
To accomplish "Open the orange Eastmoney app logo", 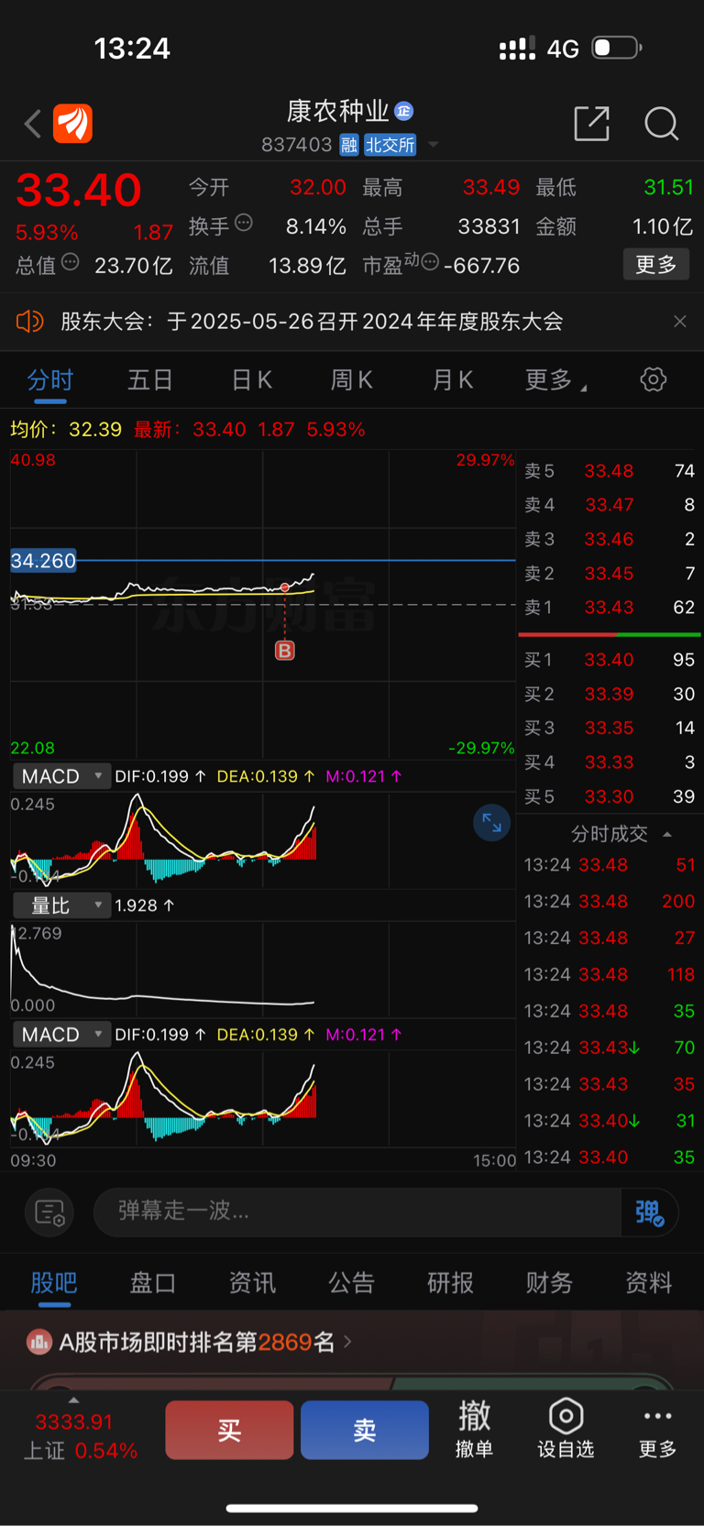I will pyautogui.click(x=72, y=124).
